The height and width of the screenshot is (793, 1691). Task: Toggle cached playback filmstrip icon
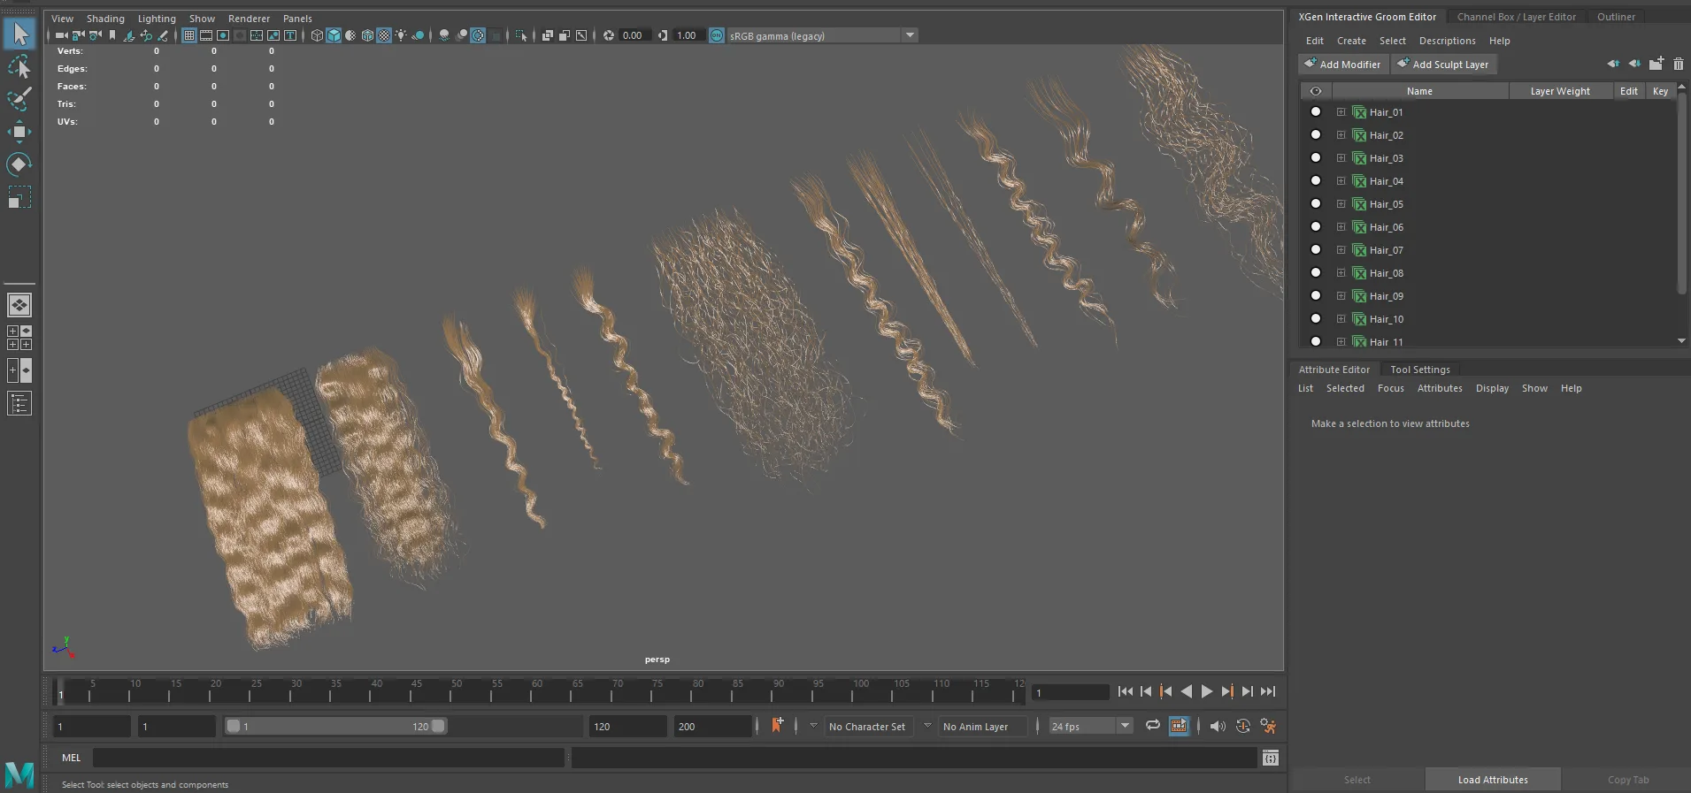pos(1179,726)
